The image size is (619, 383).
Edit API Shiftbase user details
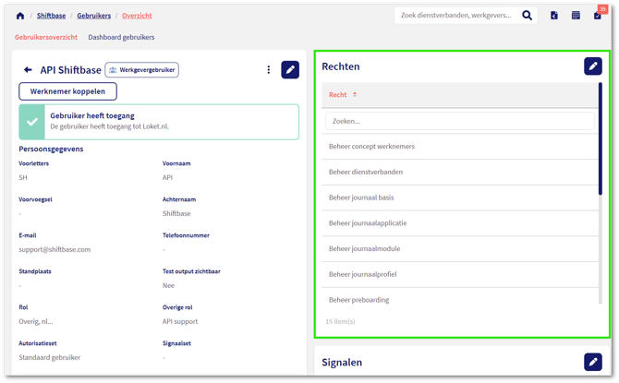click(290, 69)
